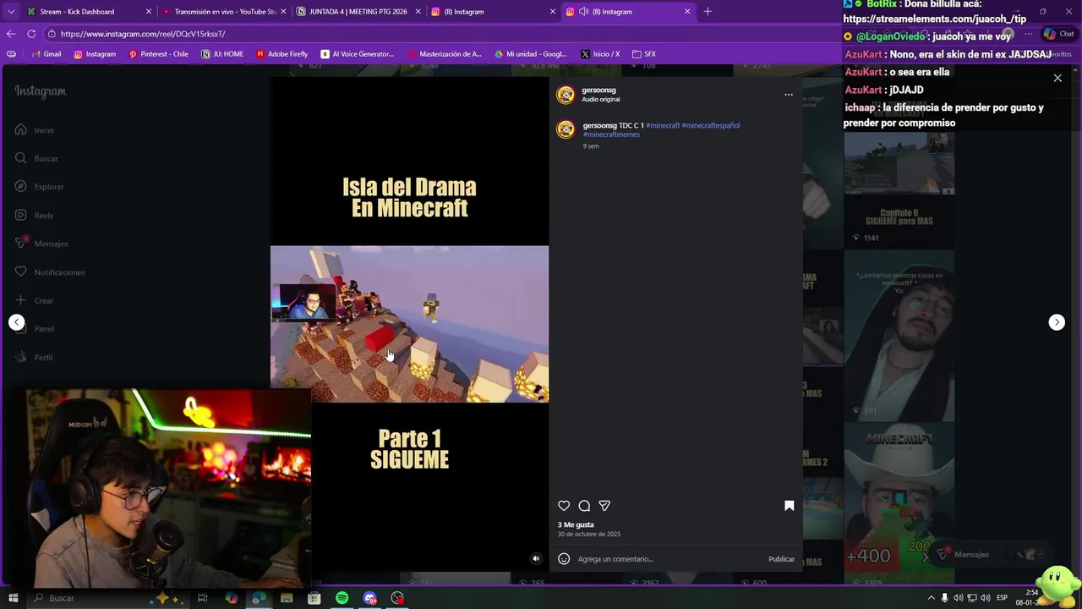Open Spotify from the taskbar

coord(342,598)
